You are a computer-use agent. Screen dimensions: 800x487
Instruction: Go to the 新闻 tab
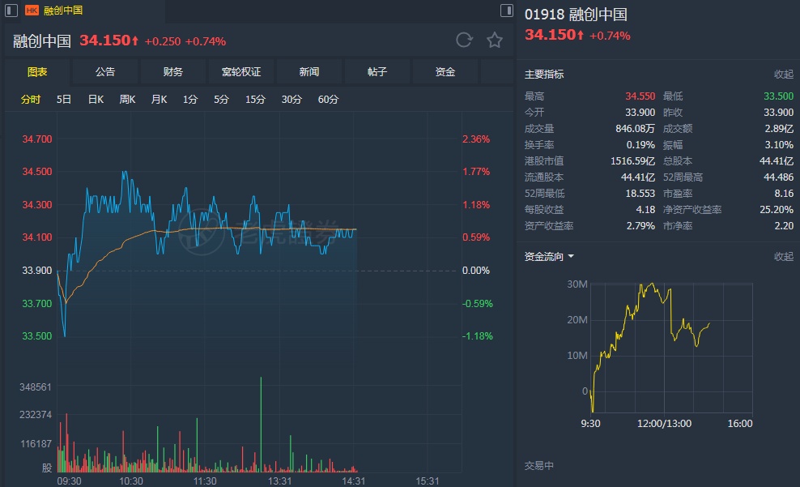click(x=309, y=72)
